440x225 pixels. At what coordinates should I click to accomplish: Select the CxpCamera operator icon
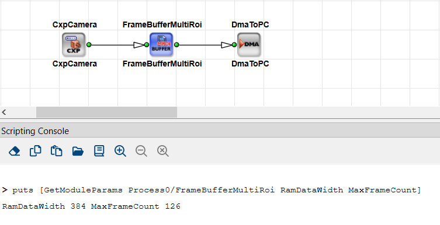pos(74,45)
